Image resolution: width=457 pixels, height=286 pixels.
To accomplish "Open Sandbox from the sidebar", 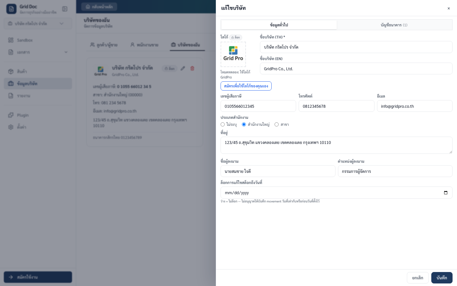I will (25, 40).
